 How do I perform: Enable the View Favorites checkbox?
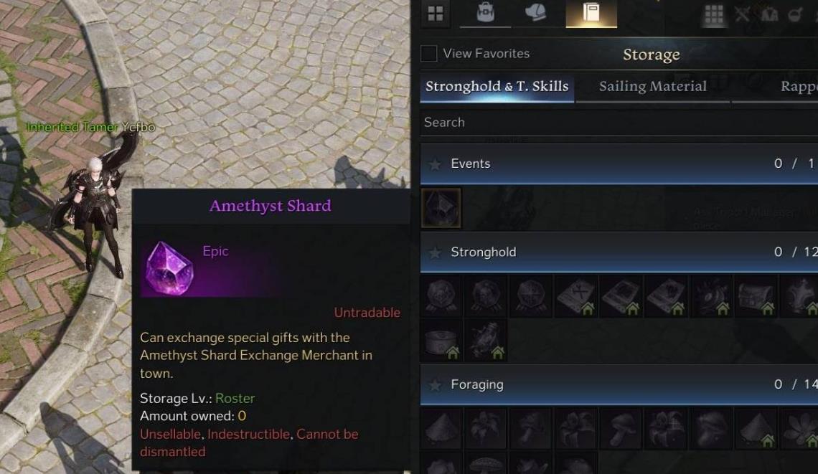point(429,53)
